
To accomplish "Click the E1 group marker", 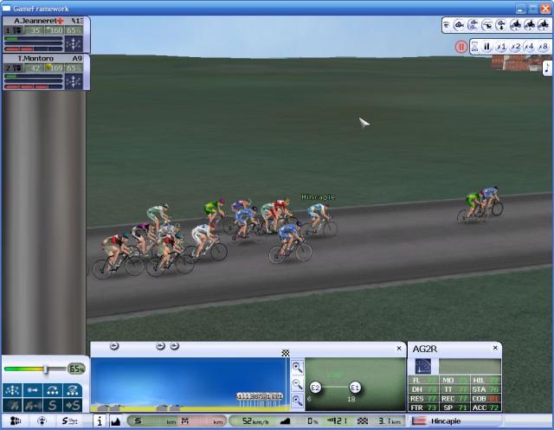I will coord(355,387).
